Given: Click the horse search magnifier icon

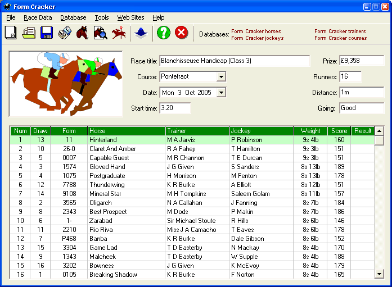Looking at the screenshot, I should [x=101, y=33].
